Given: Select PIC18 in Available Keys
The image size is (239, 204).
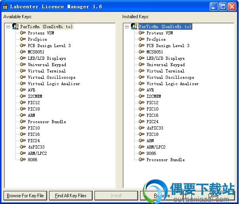Looking at the screenshot, I should click(x=34, y=109).
